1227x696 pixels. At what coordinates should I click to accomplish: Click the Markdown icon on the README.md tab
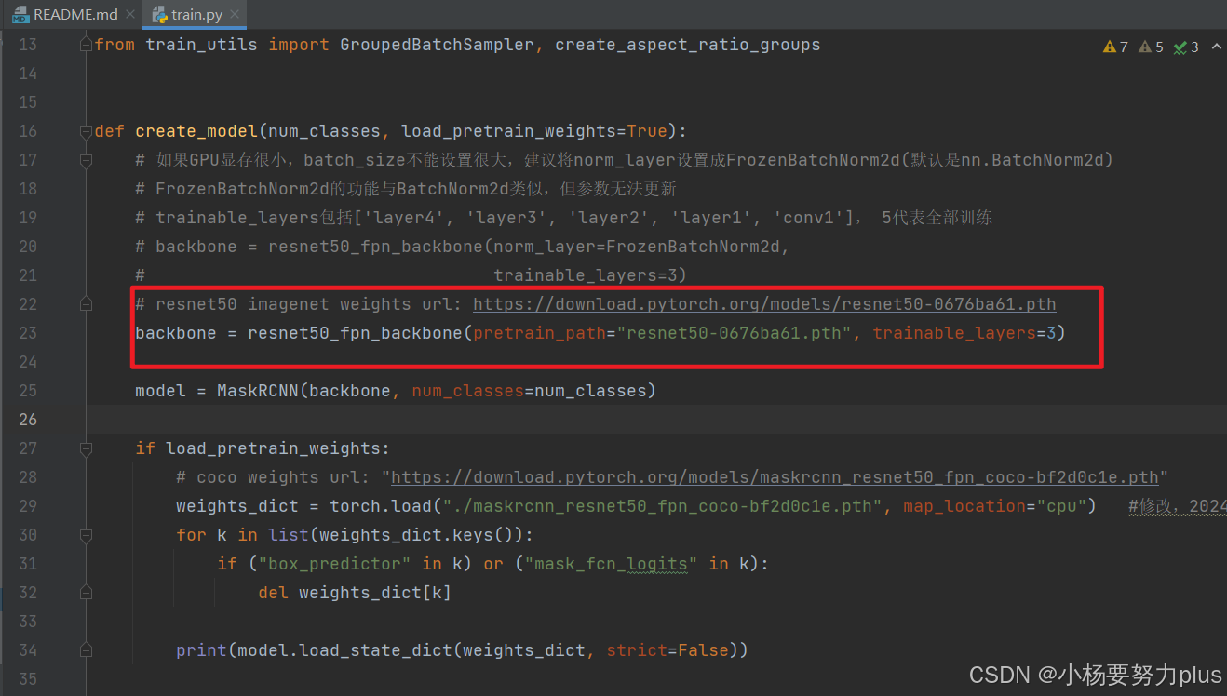tap(19, 14)
